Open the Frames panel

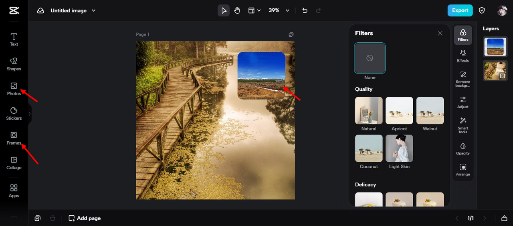point(14,139)
